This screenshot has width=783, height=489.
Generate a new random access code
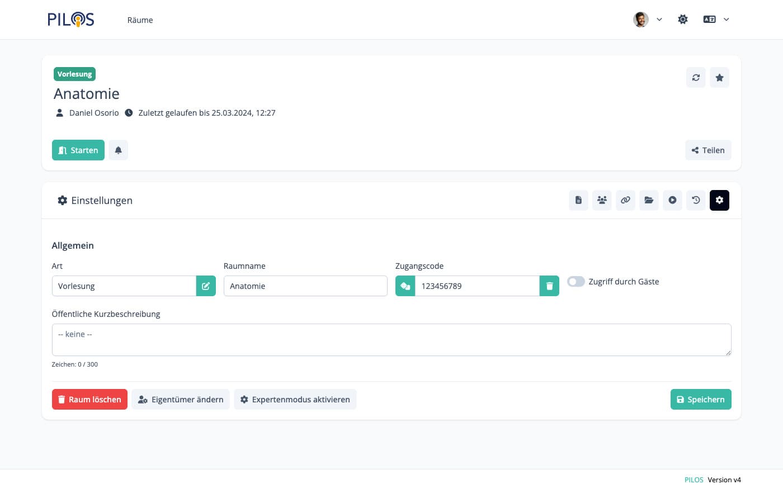pos(405,286)
